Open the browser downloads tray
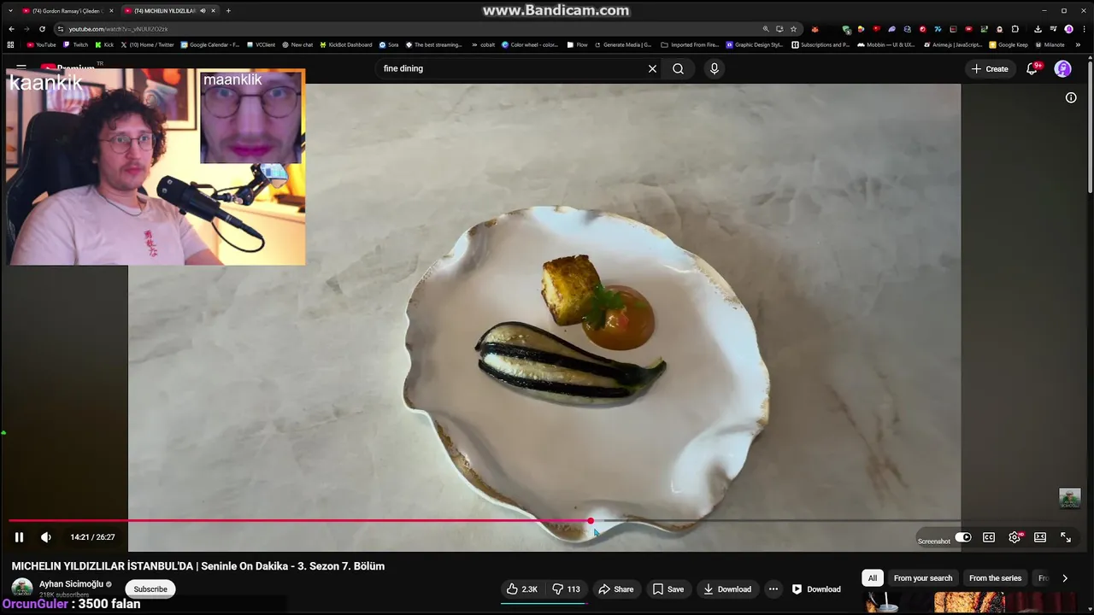Viewport: 1094px width, 615px height. click(x=1037, y=29)
